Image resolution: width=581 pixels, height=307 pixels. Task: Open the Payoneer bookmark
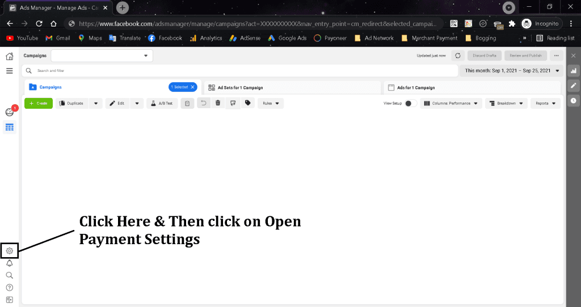(330, 38)
